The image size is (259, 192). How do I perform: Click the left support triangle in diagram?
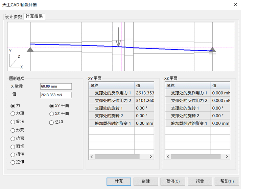tap(30, 50)
